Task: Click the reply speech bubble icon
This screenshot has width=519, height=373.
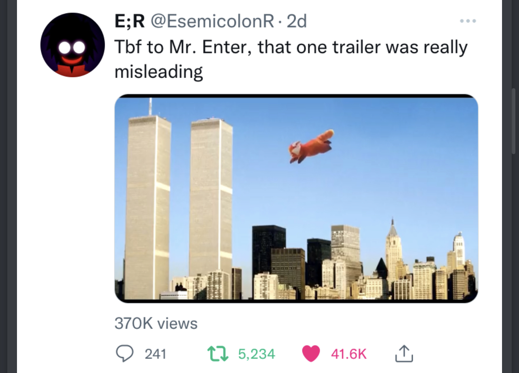Action: [125, 354]
